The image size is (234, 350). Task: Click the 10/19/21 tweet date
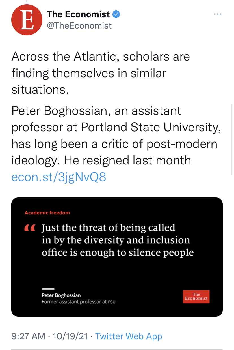70,336
